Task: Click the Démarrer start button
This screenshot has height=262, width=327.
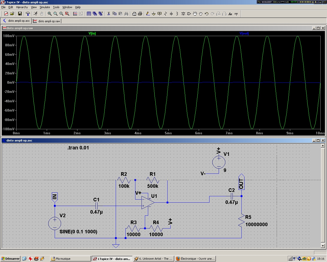Action: [x=10, y=259]
